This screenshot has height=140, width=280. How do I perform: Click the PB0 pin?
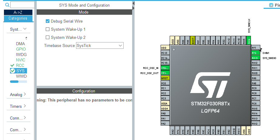218,130
